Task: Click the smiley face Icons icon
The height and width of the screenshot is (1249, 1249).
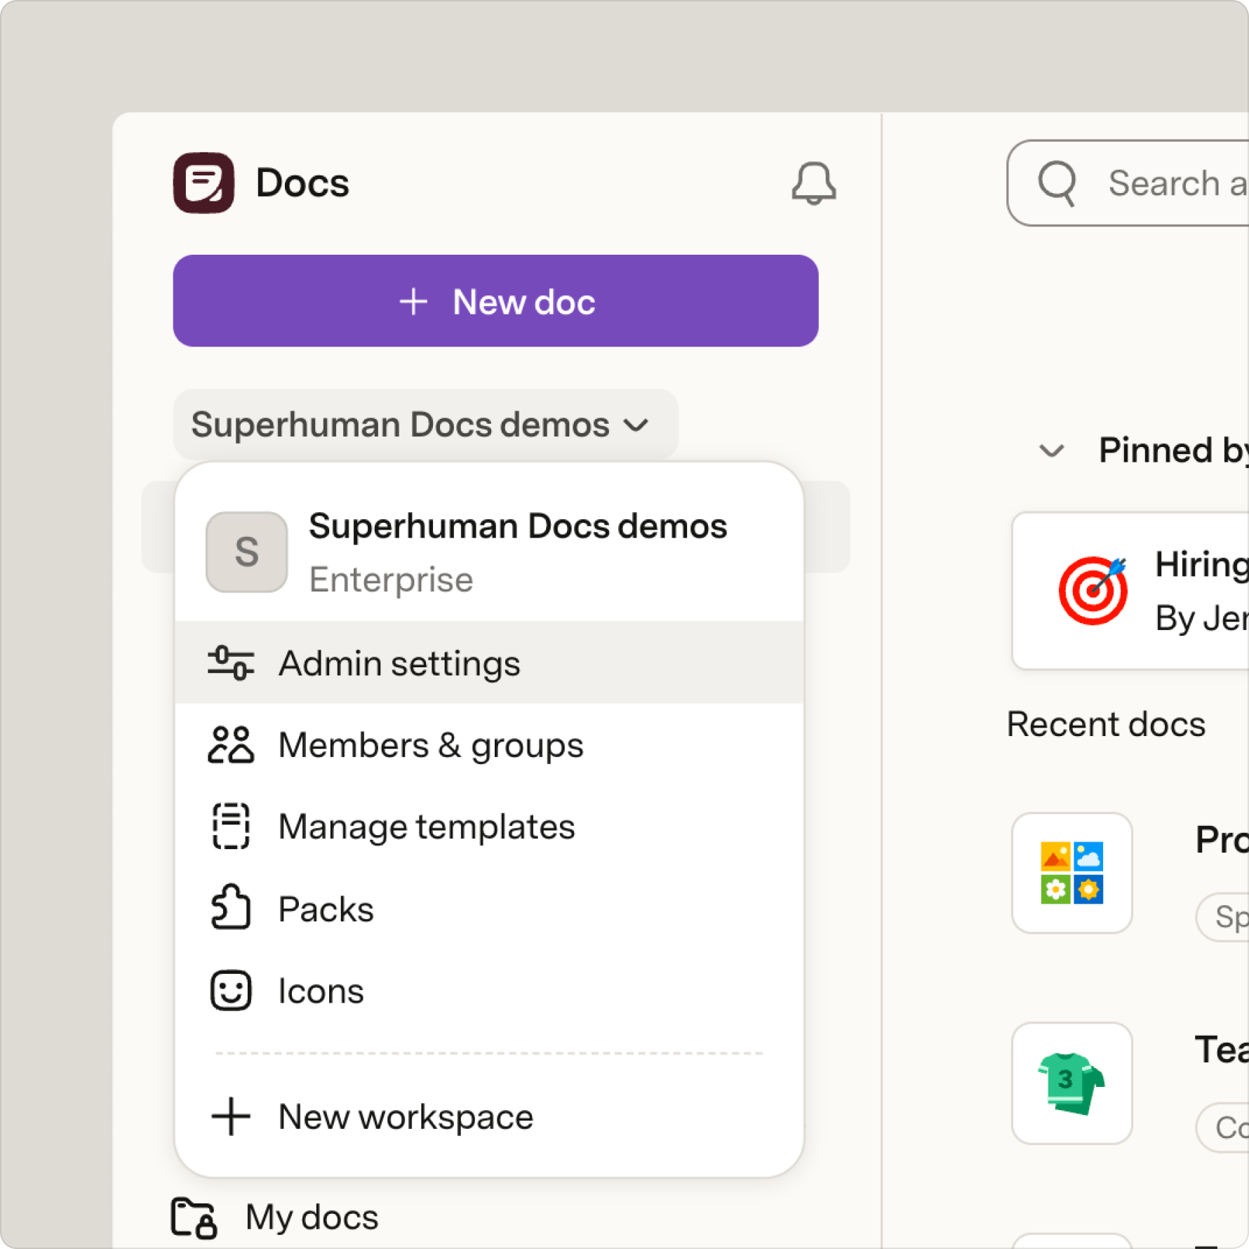Action: click(231, 991)
